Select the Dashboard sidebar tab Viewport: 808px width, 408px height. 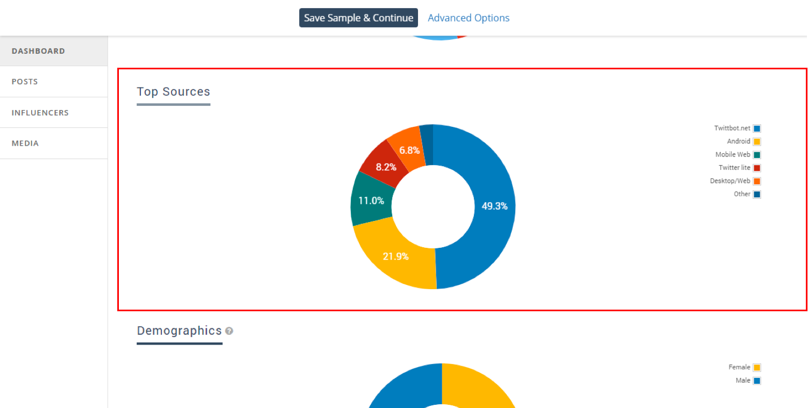(54, 51)
